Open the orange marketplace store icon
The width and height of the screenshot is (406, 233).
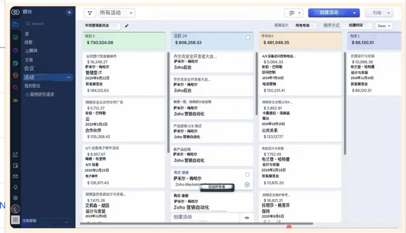16,75
